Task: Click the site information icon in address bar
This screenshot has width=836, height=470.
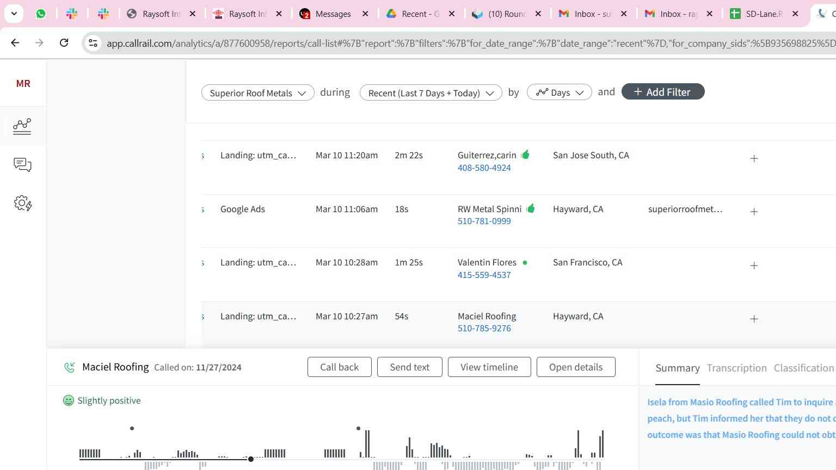Action: point(93,43)
